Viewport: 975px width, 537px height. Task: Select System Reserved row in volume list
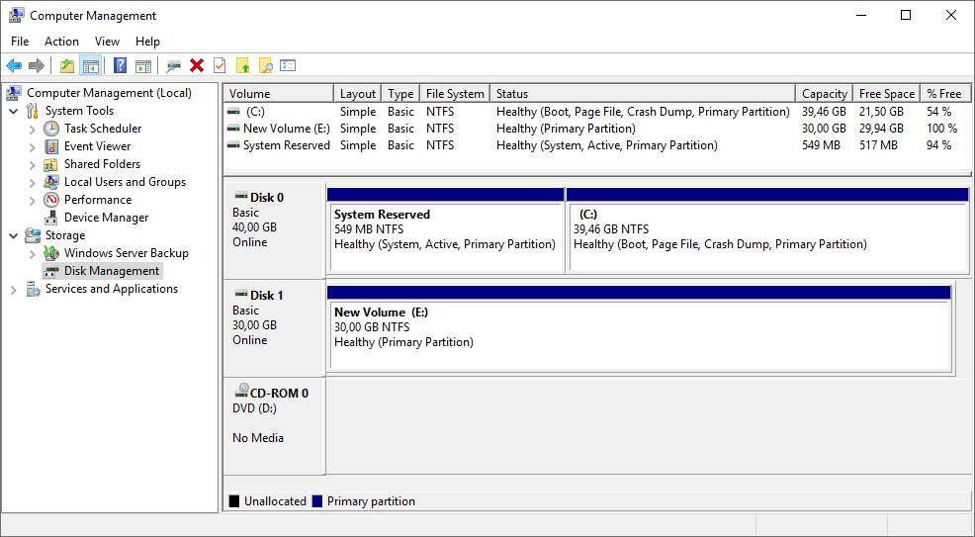click(597, 145)
